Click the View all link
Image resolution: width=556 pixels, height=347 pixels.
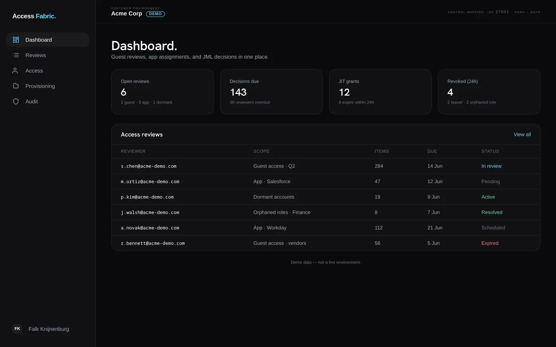pos(522,134)
